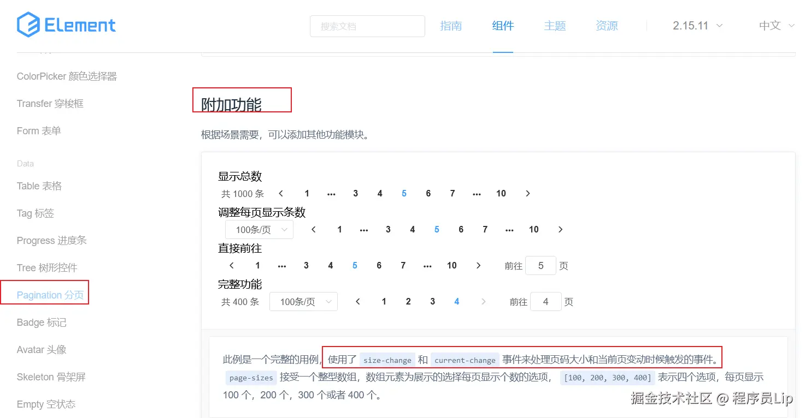Open Form 表单 in sidebar

point(39,131)
